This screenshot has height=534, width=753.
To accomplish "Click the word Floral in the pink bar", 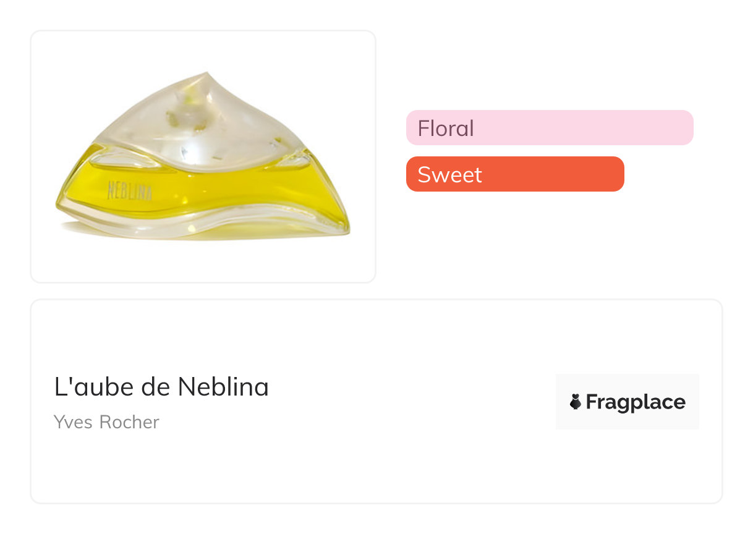I will coord(446,129).
